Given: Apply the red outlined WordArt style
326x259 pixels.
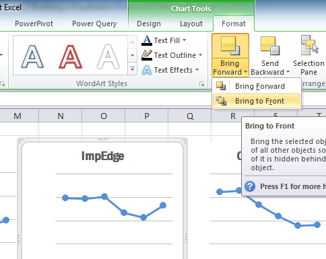Looking at the screenshot, I should pyautogui.click(x=71, y=57).
